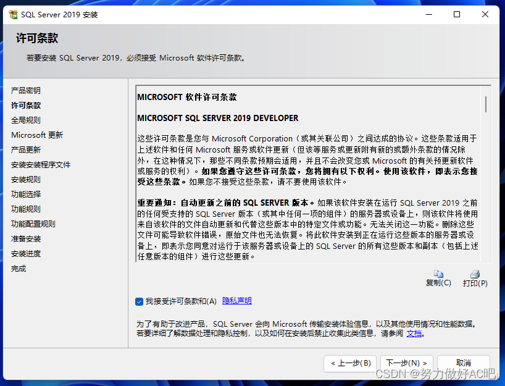Click the 上一步(B) back button

tap(350, 363)
